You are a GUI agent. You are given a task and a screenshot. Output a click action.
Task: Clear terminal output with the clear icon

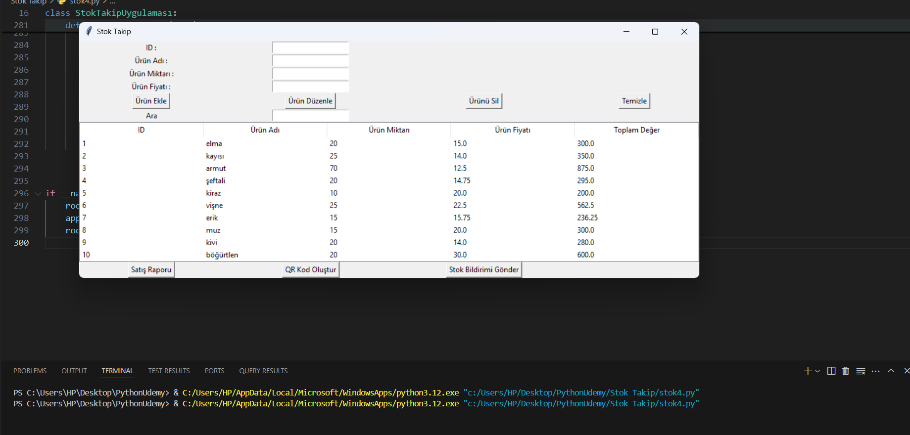[861, 371]
